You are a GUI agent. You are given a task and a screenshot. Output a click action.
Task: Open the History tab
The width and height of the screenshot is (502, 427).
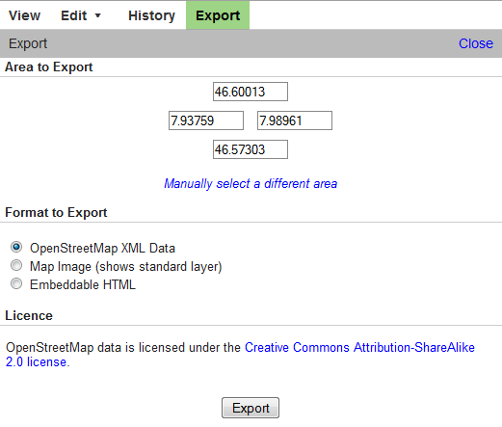pyautogui.click(x=151, y=15)
